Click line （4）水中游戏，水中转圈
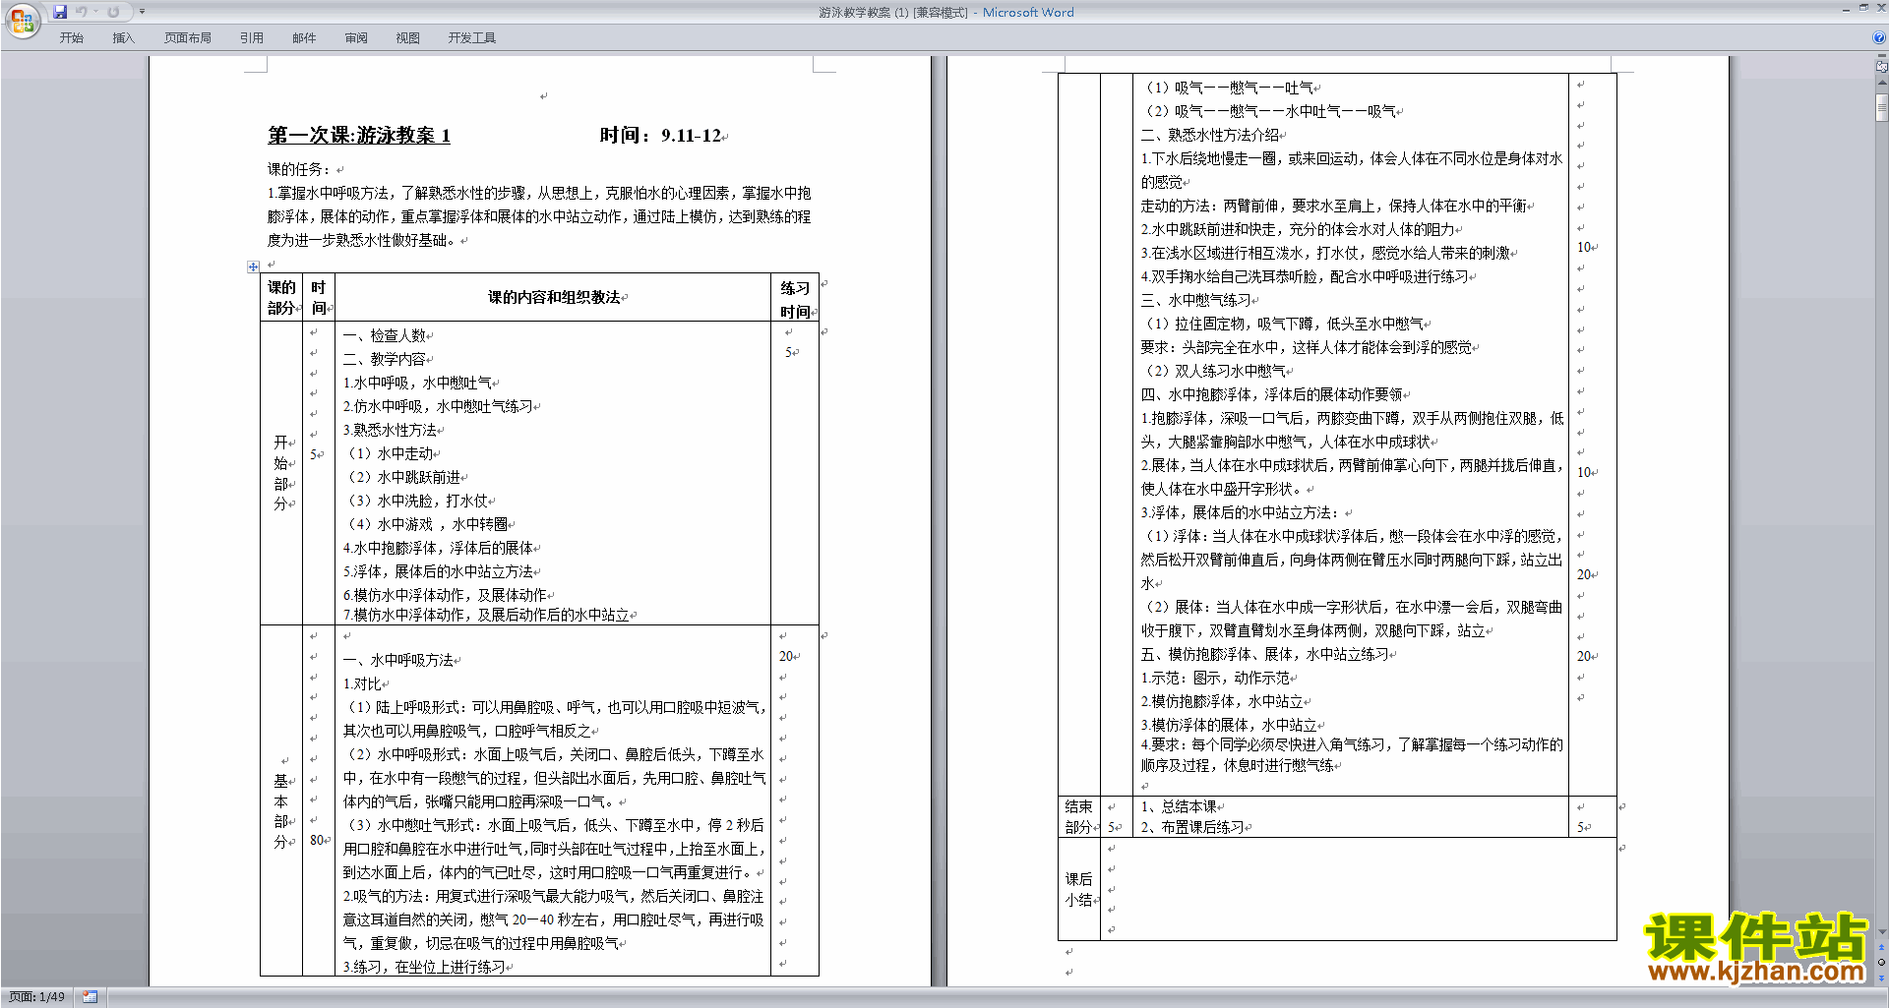The width and height of the screenshot is (1889, 1008). click(426, 524)
